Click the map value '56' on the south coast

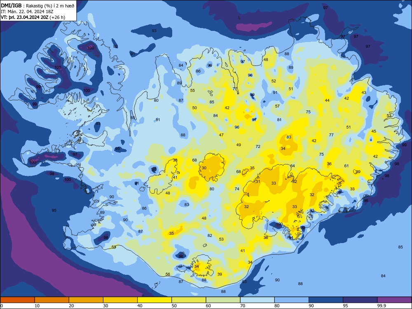click(168, 274)
